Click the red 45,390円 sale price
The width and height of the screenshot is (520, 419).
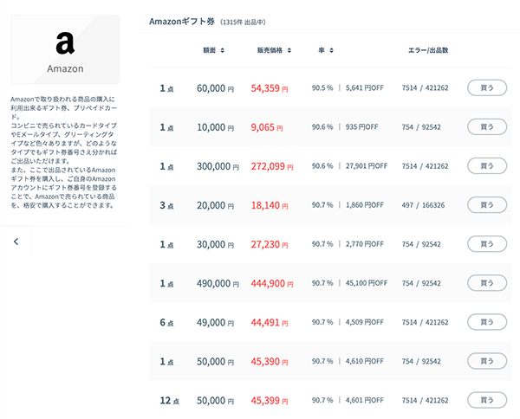pos(270,362)
